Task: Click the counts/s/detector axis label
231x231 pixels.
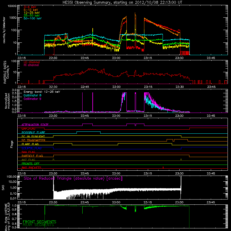Action: (4, 30)
